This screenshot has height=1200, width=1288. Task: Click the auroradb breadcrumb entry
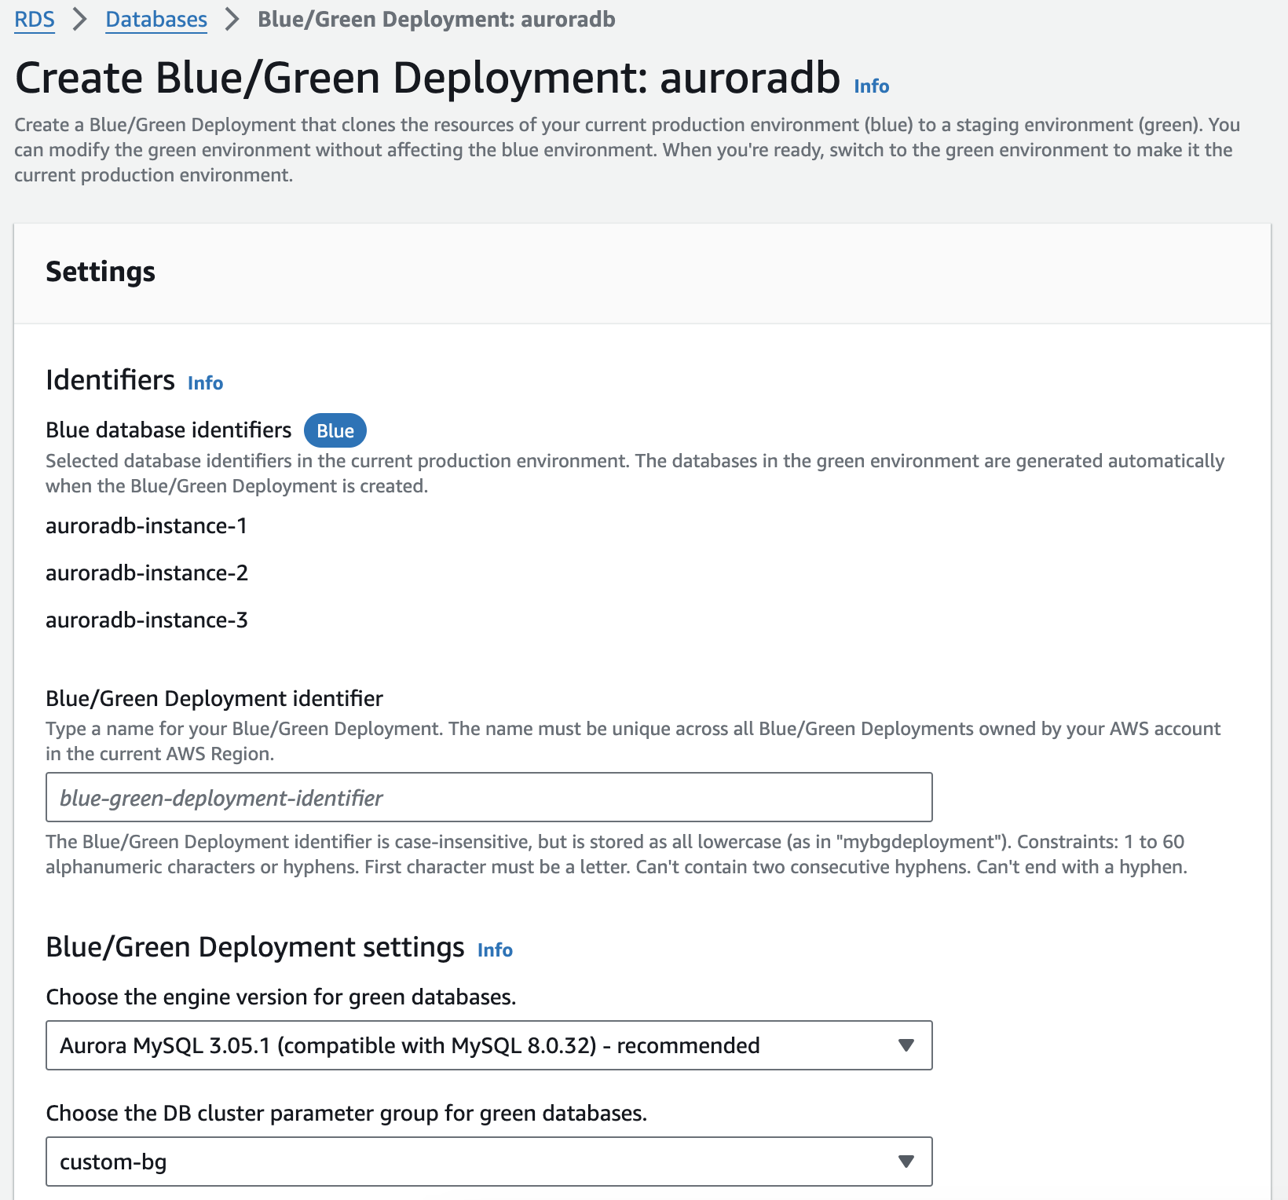click(x=437, y=19)
